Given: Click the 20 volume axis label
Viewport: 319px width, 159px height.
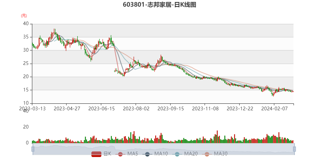Looking at the screenshot, I should 26,127.
